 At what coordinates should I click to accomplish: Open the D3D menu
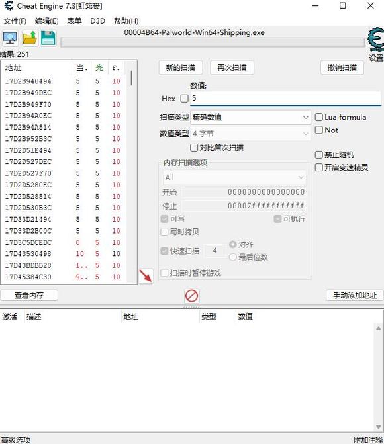pyautogui.click(x=97, y=21)
